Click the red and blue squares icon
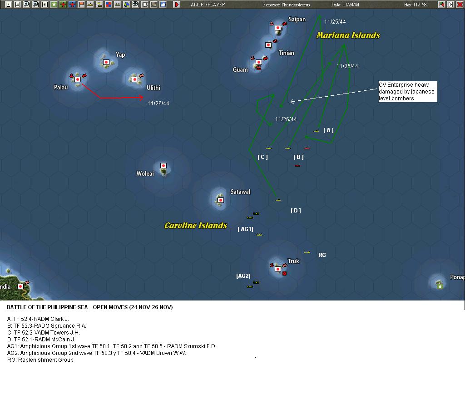Screen dimensions: 465x394 point(109,5)
